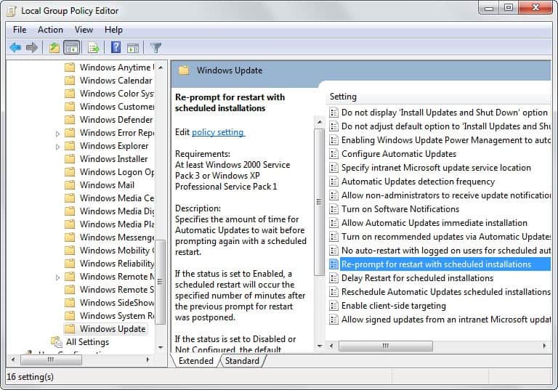Open the Action menu

pyautogui.click(x=50, y=30)
